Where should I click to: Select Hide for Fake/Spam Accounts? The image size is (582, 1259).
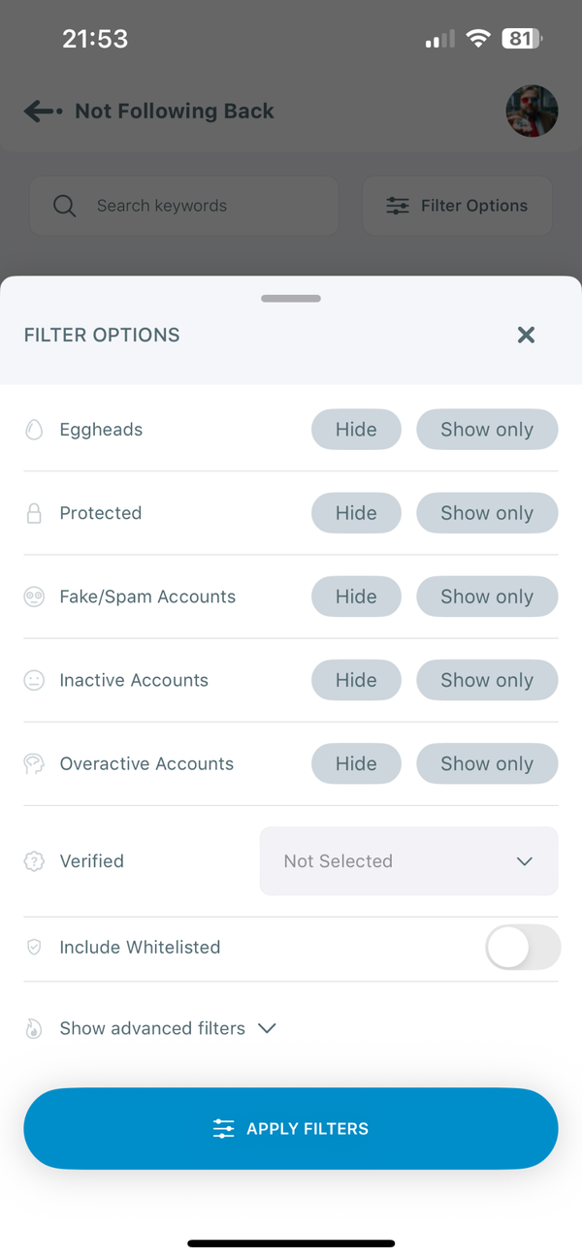pyautogui.click(x=356, y=596)
